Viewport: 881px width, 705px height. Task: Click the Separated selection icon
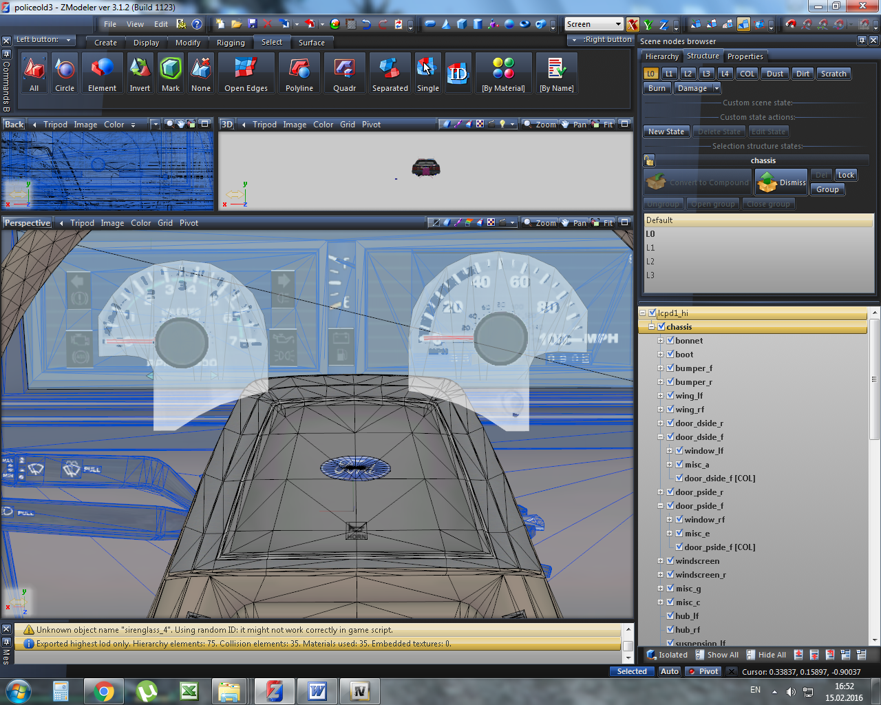point(390,73)
